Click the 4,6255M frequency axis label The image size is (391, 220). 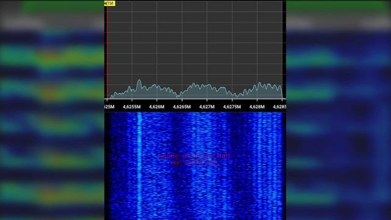pyautogui.click(x=132, y=107)
